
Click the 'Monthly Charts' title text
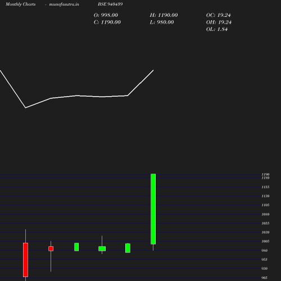point(21,4)
